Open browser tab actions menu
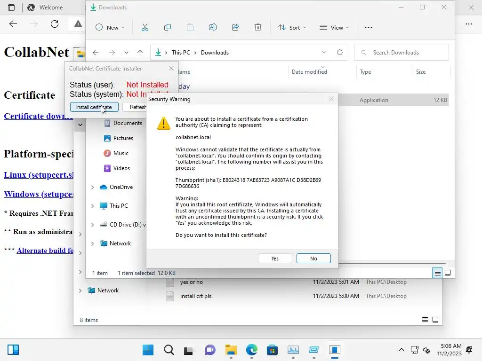Image resolution: width=482 pixels, height=361 pixels. tap(11, 8)
